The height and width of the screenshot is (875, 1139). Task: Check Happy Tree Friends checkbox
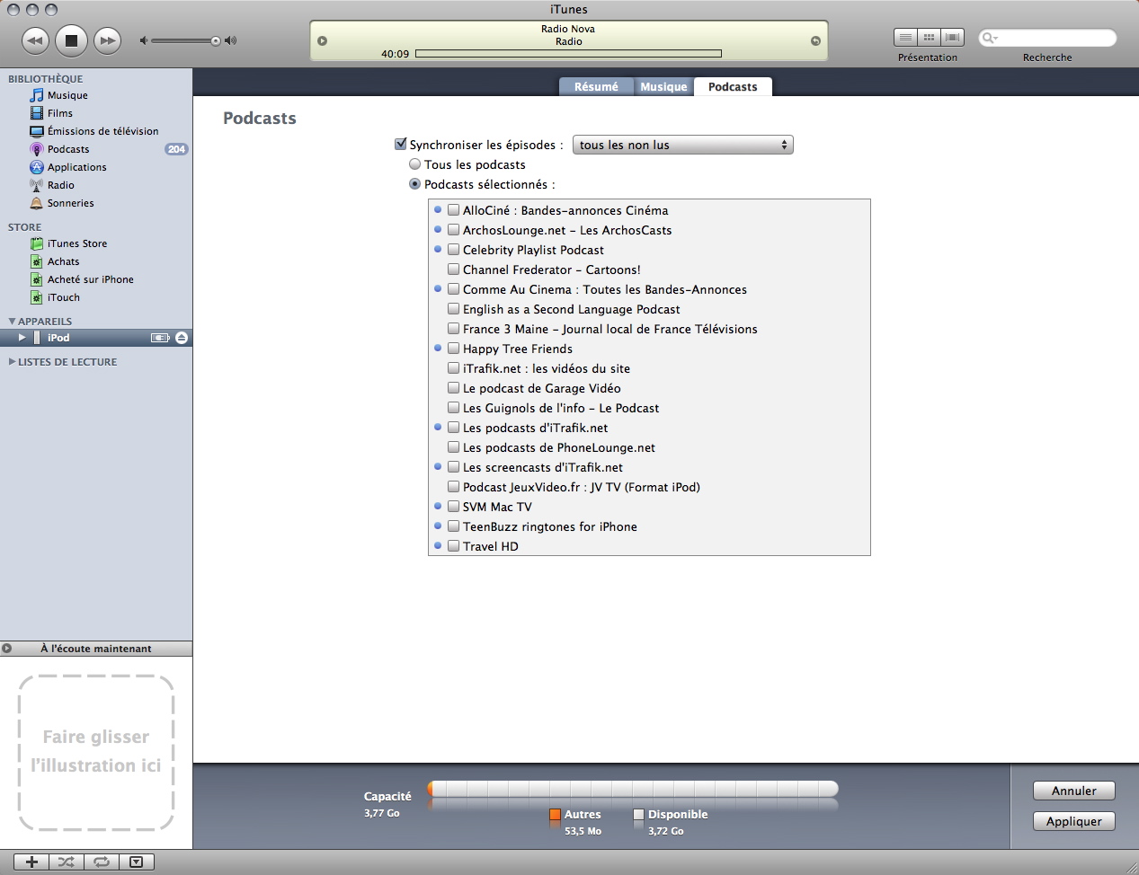pyautogui.click(x=454, y=349)
